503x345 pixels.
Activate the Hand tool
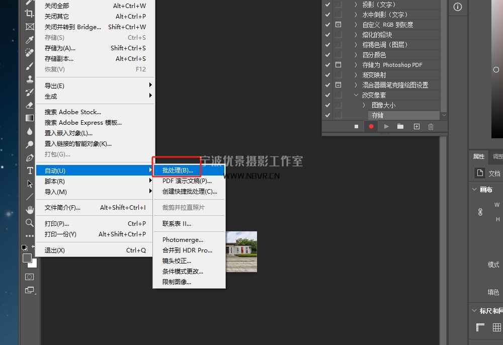tap(30, 210)
